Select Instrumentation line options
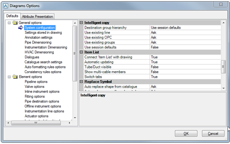Image resolution: width=230 pixels, height=144 pixels. pyautogui.click(x=44, y=111)
